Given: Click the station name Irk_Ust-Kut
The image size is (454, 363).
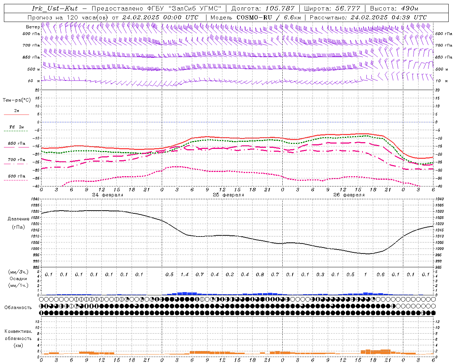Looking at the screenshot, I should tap(55, 9).
